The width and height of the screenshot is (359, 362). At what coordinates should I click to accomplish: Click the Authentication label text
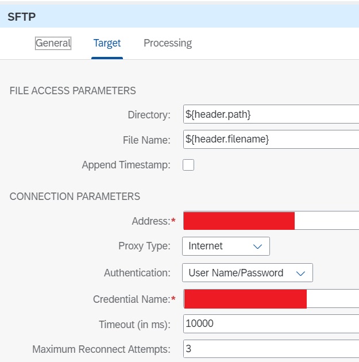coord(137,273)
